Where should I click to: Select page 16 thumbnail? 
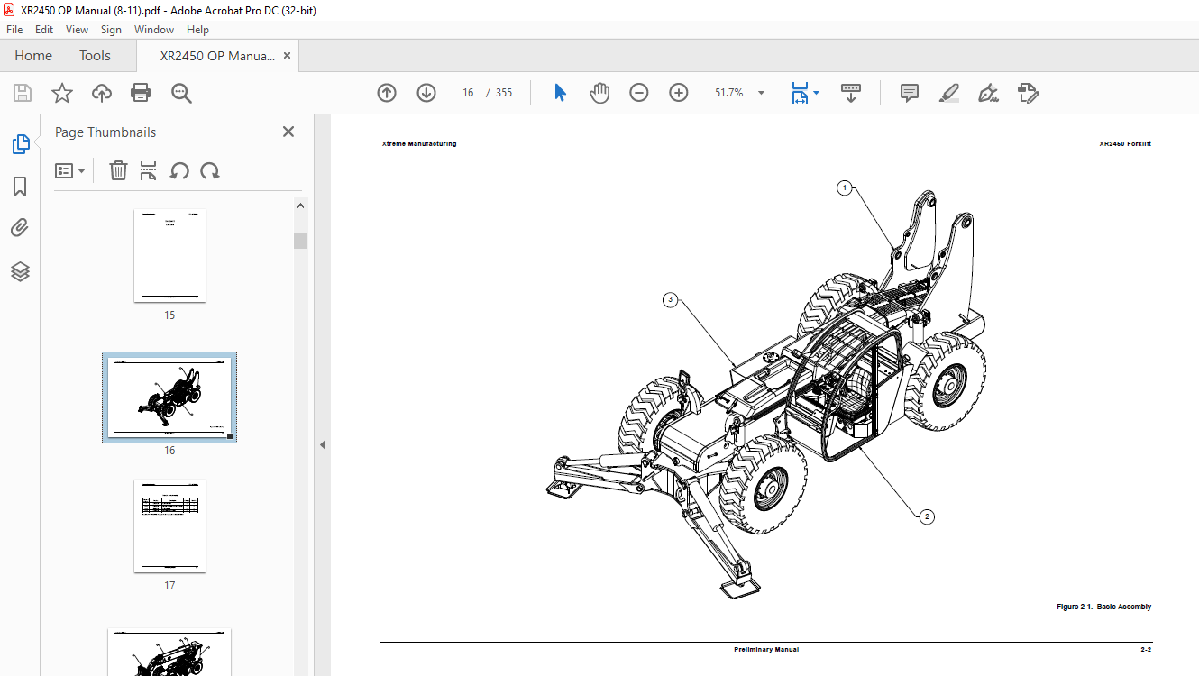click(169, 397)
